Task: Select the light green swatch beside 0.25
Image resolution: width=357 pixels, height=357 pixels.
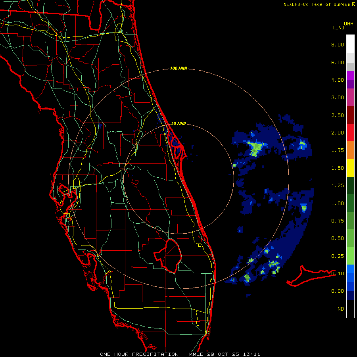Action: tap(350, 256)
